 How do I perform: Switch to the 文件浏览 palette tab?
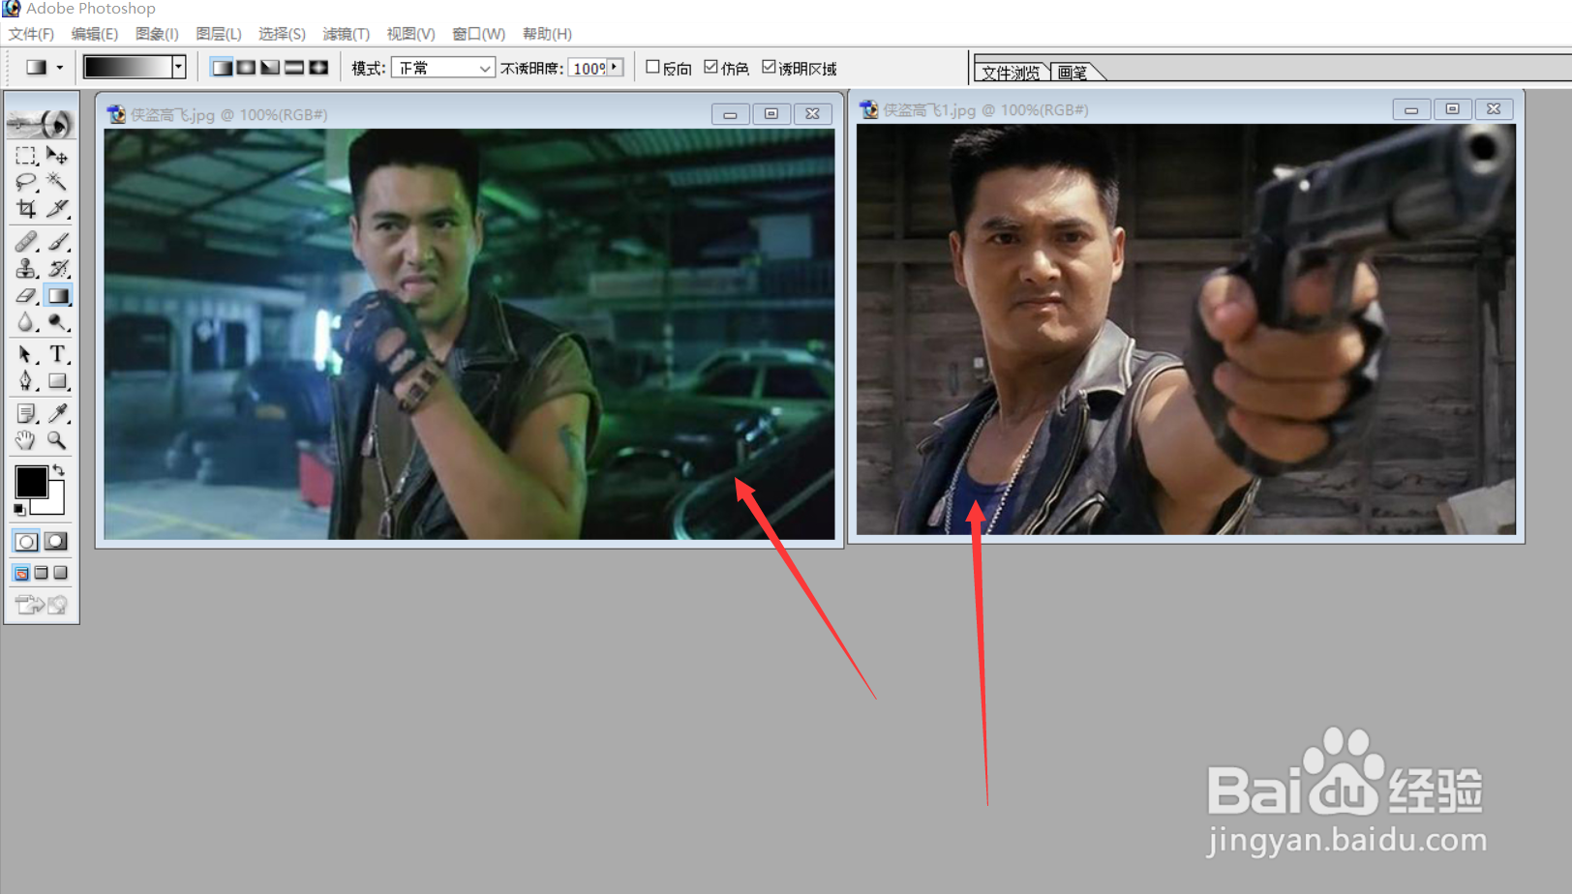point(1012,72)
